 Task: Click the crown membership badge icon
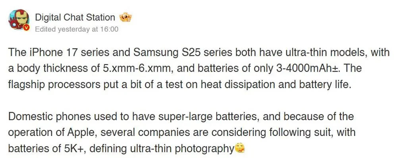point(126,18)
